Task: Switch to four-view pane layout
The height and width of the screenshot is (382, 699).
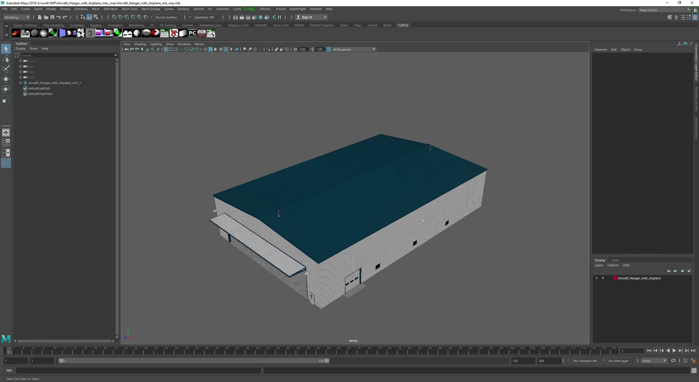Action: click(x=6, y=143)
